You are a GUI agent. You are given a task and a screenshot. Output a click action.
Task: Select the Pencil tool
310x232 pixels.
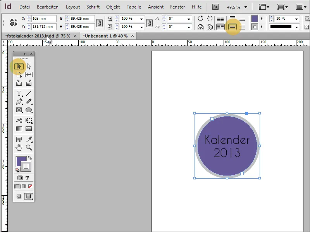coord(29,102)
